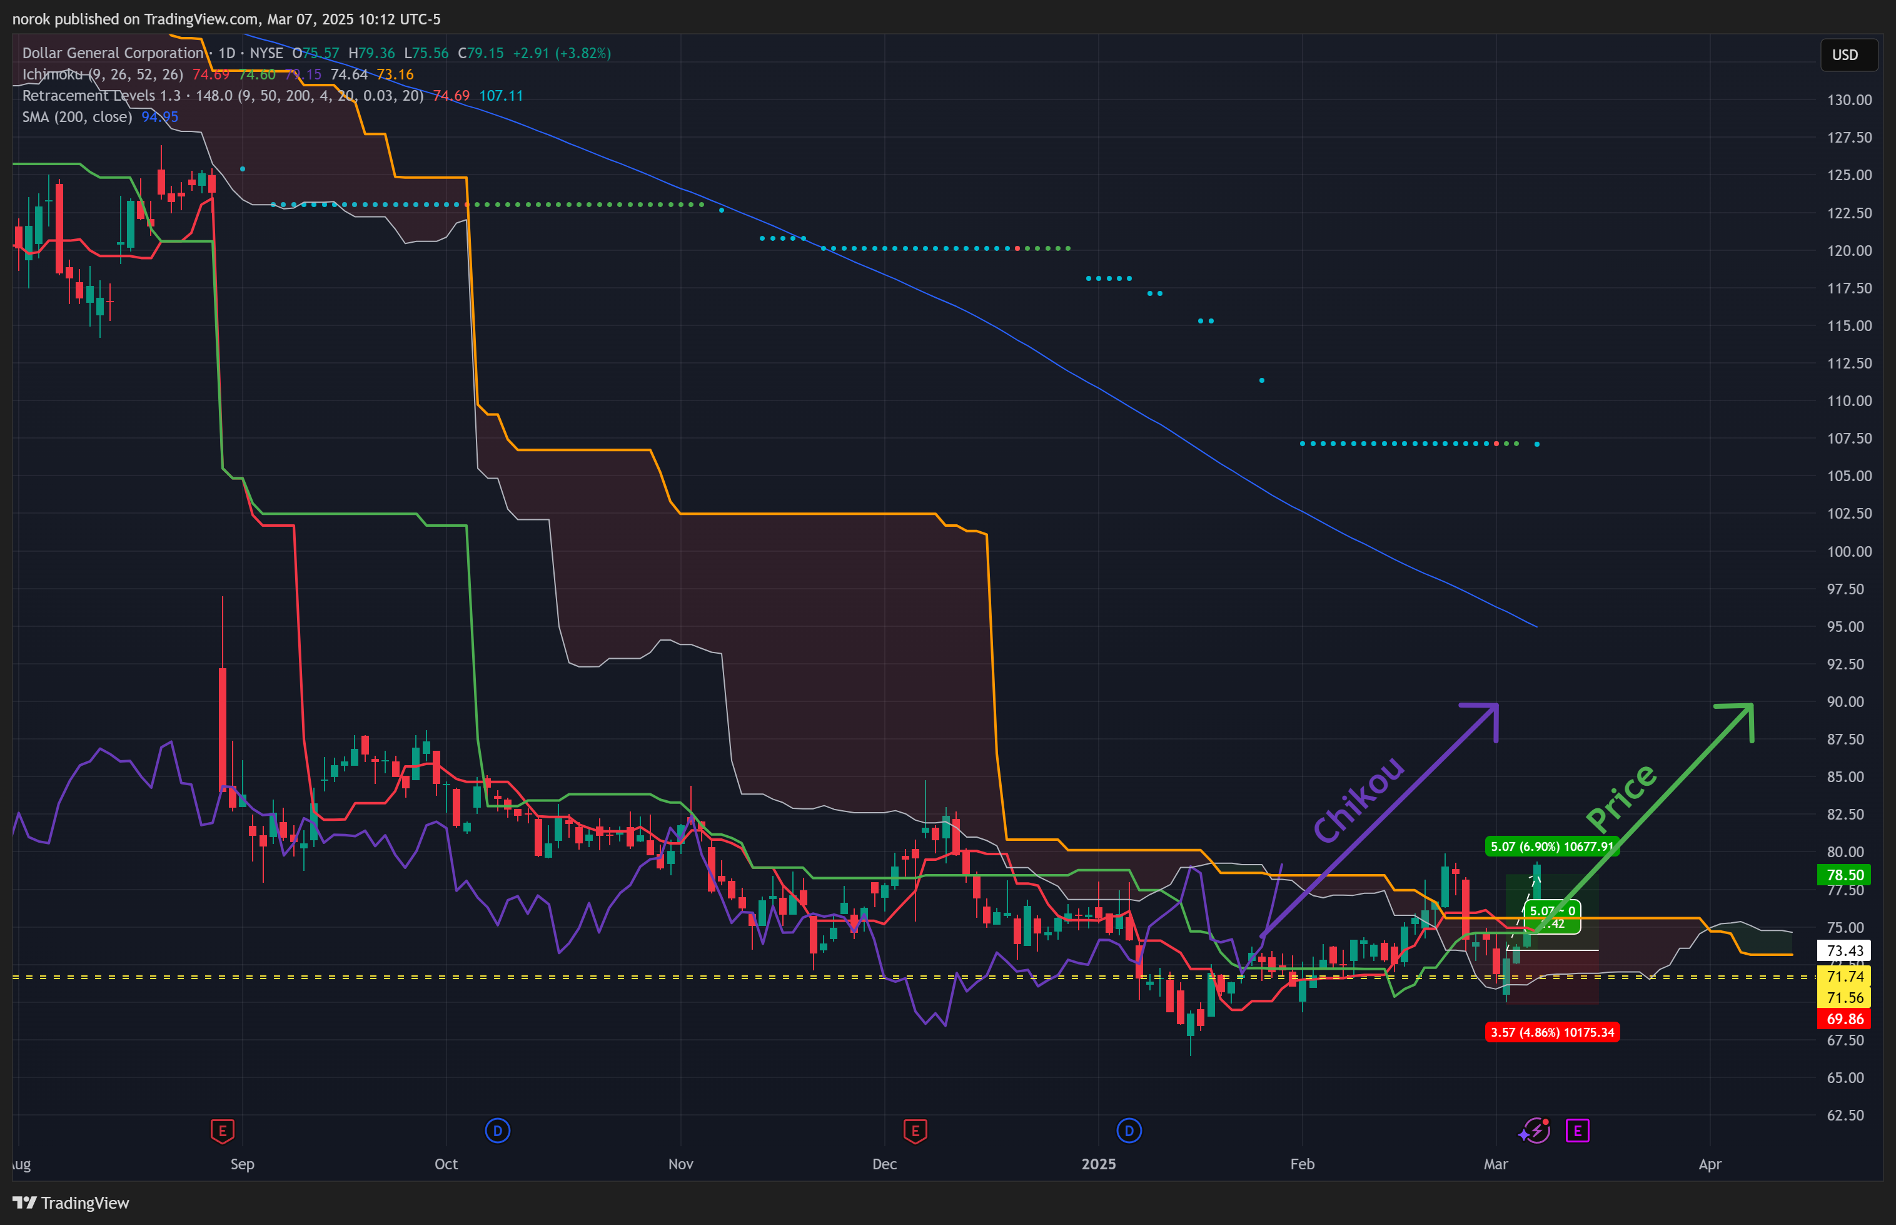The height and width of the screenshot is (1225, 1896).
Task: Click the Oct label on time axis
Action: click(446, 1164)
